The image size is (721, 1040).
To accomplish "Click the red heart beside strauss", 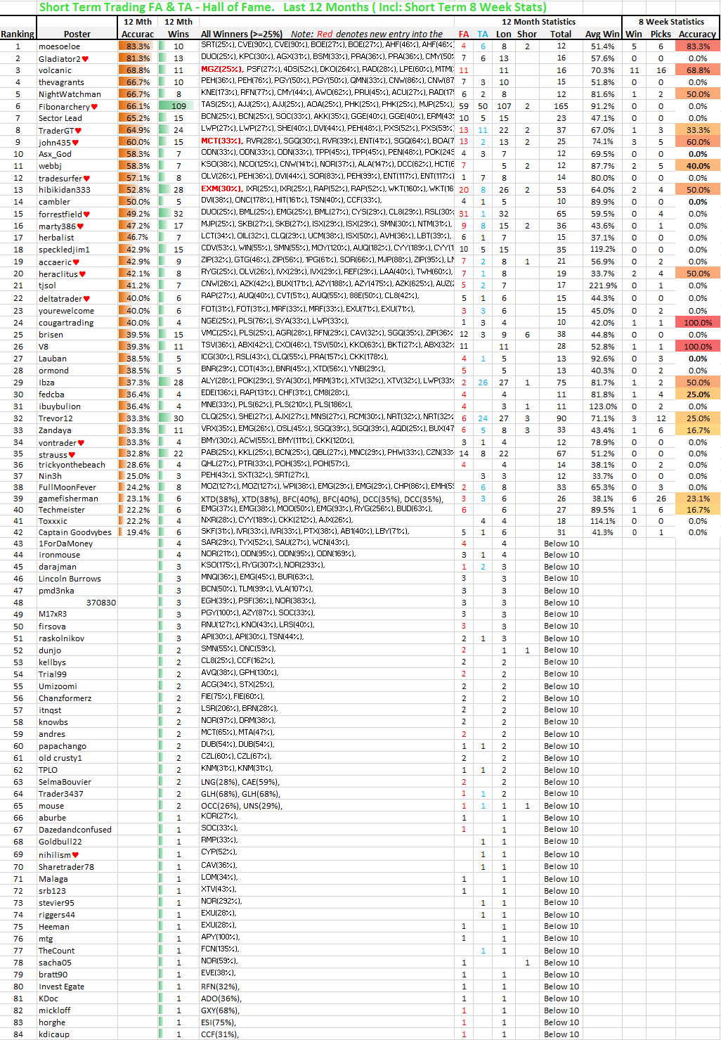I will [x=72, y=455].
